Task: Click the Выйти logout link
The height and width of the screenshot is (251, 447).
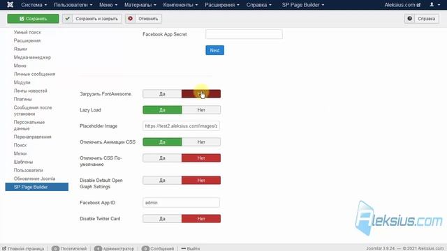Action: 191,248
